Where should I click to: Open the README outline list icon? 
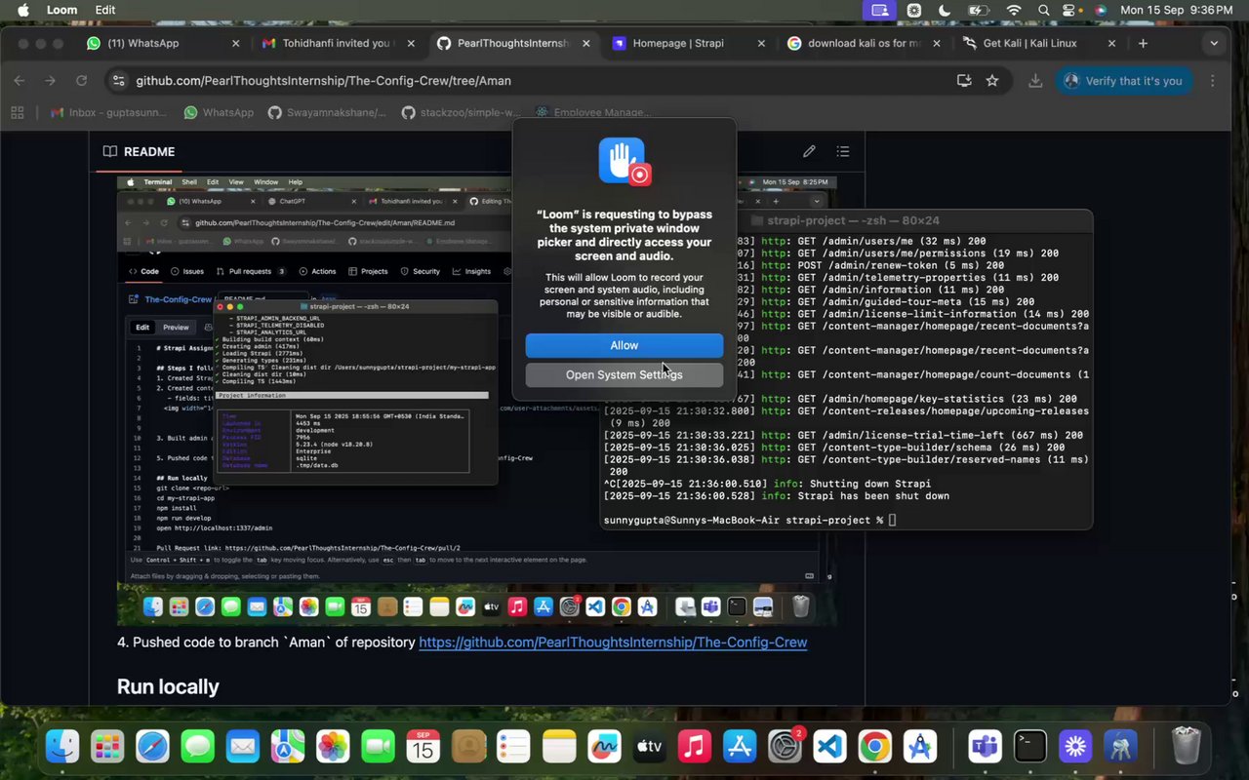(843, 151)
